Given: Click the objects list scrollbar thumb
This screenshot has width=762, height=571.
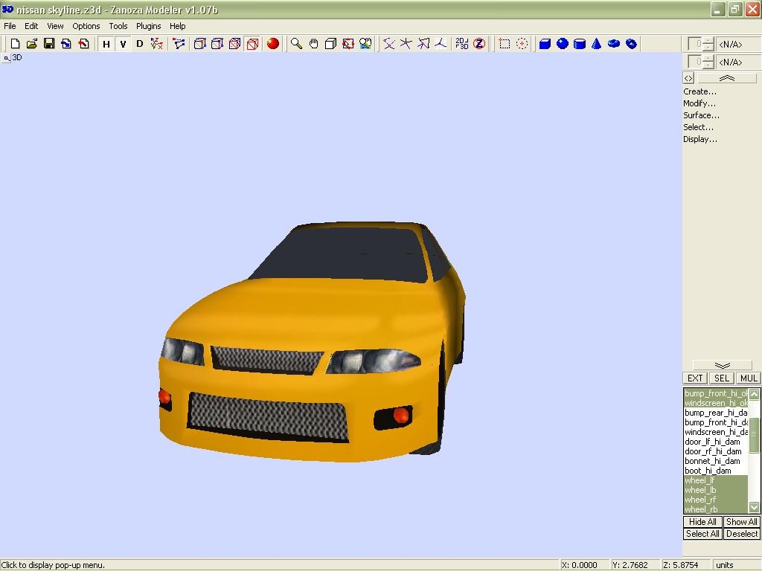Looking at the screenshot, I should coord(754,435).
